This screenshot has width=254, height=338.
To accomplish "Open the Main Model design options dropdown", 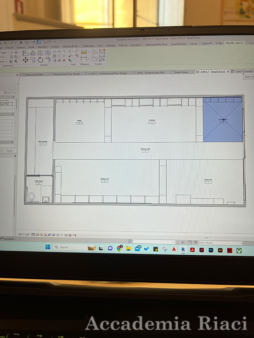I will point(220,243).
